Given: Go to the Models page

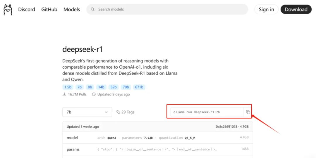Looking at the screenshot, I should pos(72,9).
